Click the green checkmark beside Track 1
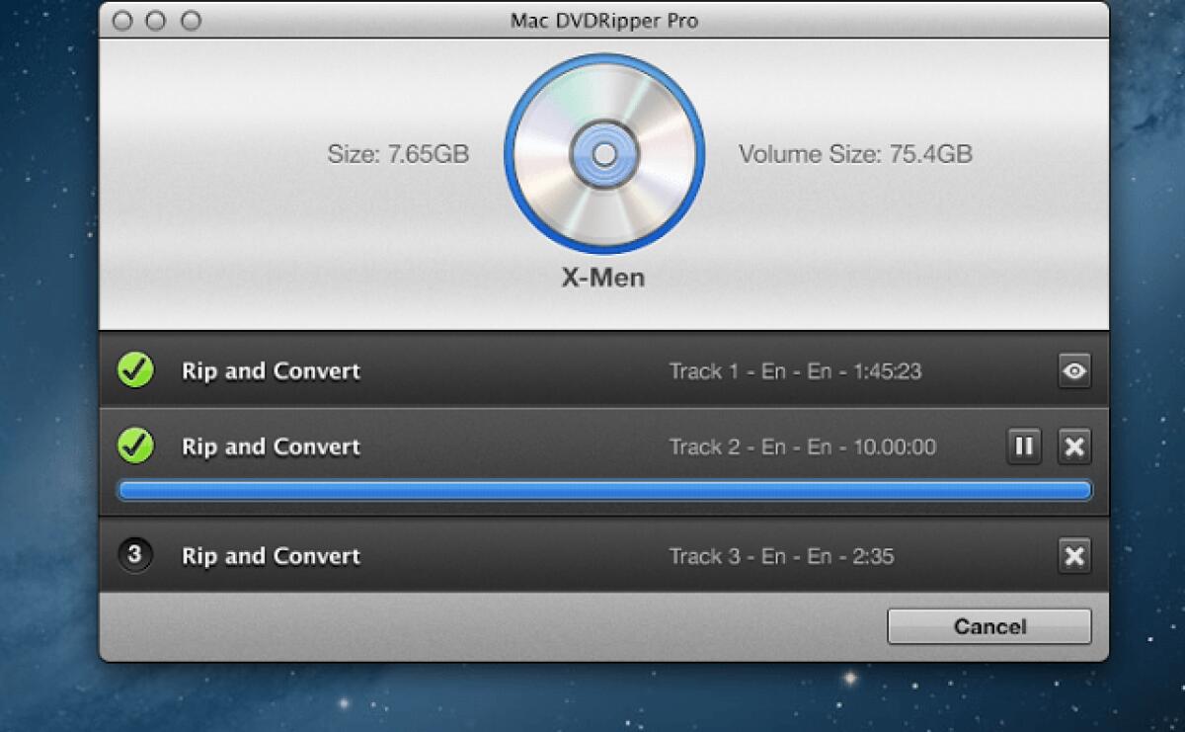1185x732 pixels. click(x=135, y=369)
